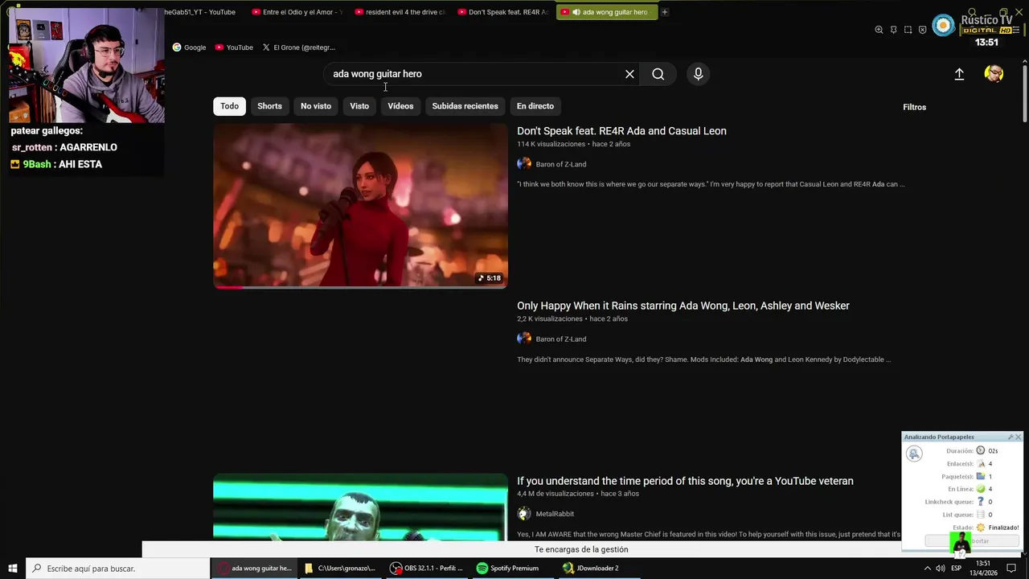Click the speaker icon on the active tab
Screen dimensions: 1029x579
(576, 12)
